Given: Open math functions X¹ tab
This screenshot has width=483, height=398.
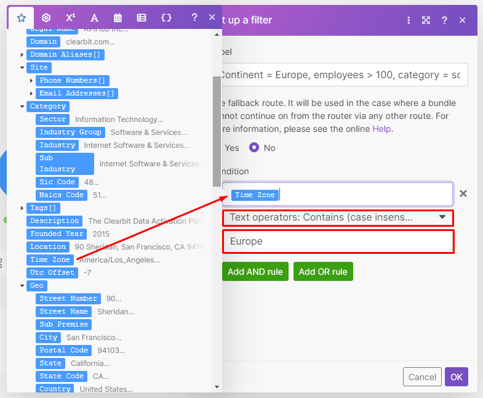Looking at the screenshot, I should (70, 18).
